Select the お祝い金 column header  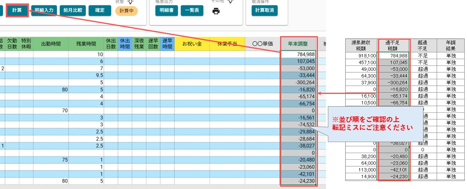[192, 44]
